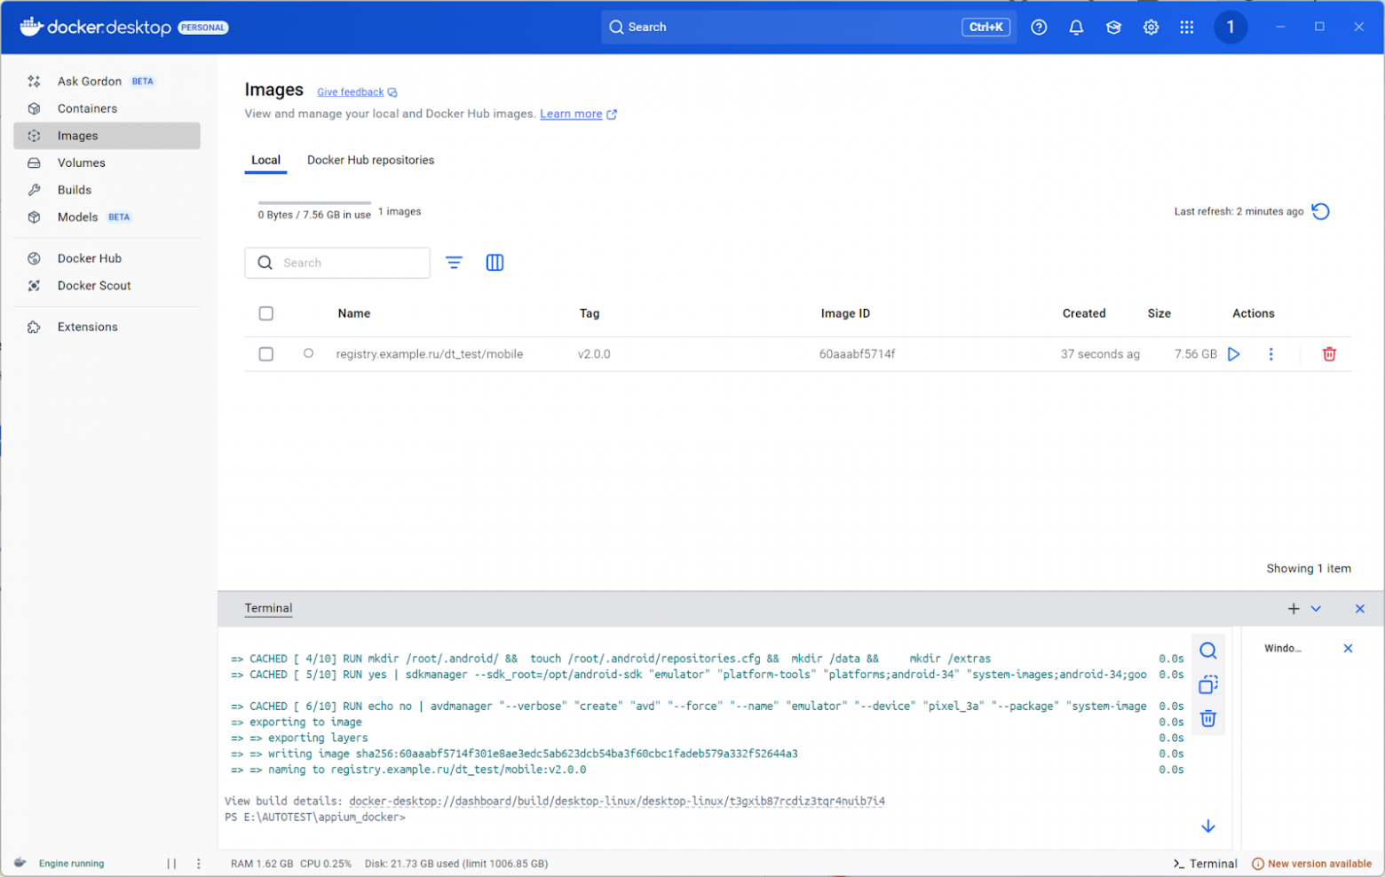Open Extensions in the sidebar
Viewport: 1385px width, 877px height.
coord(107,328)
